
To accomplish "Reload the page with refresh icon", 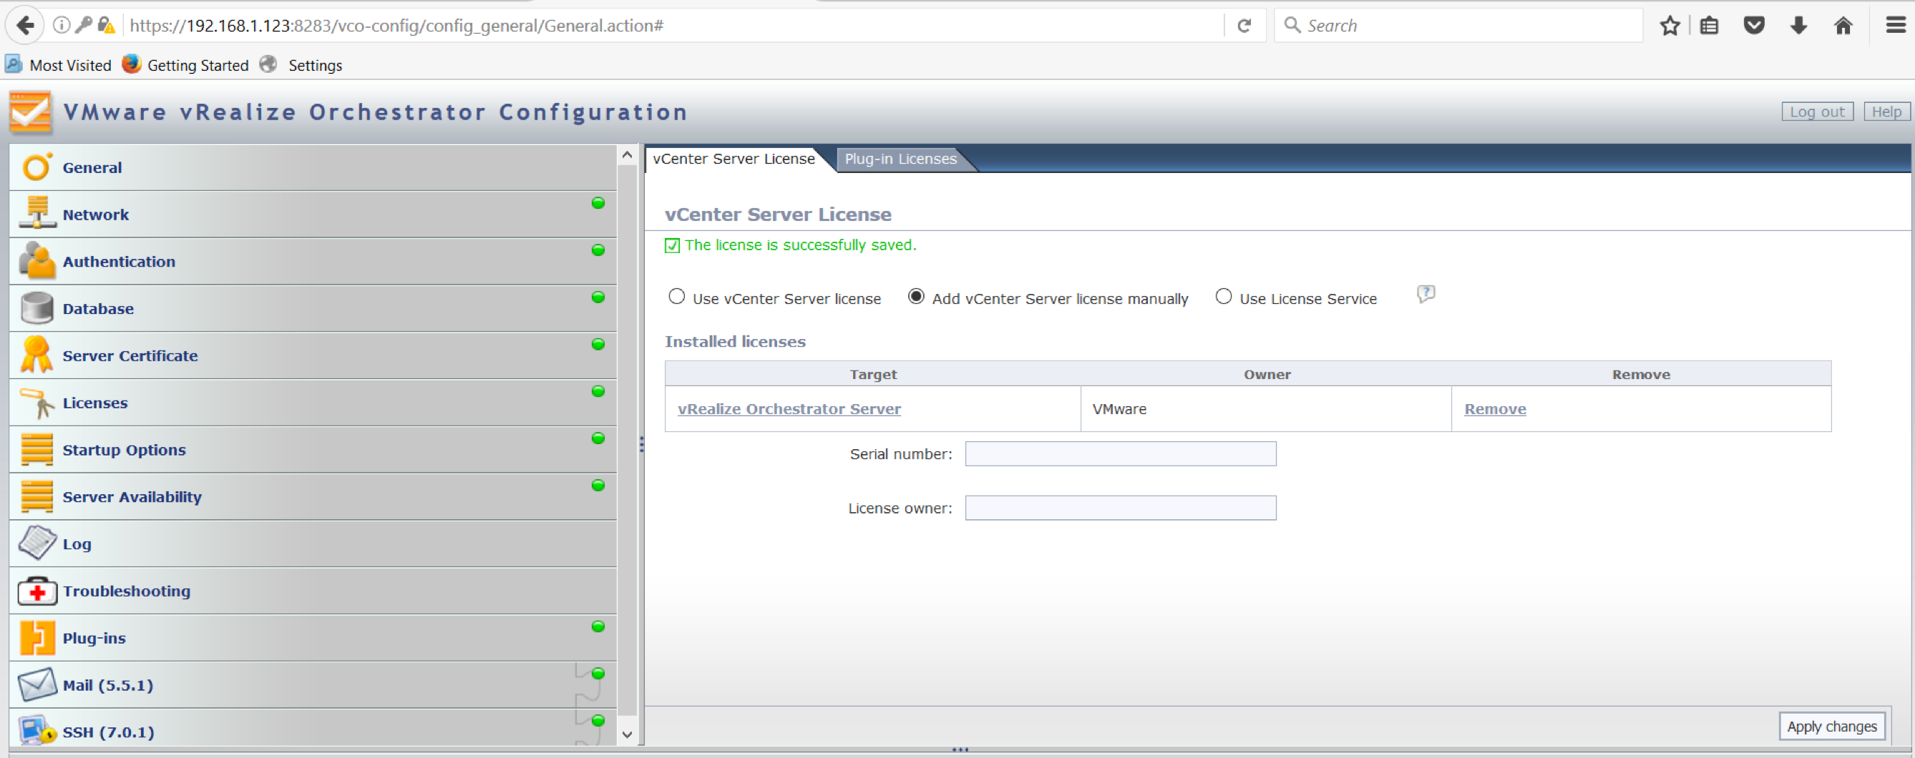I will pos(1244,26).
